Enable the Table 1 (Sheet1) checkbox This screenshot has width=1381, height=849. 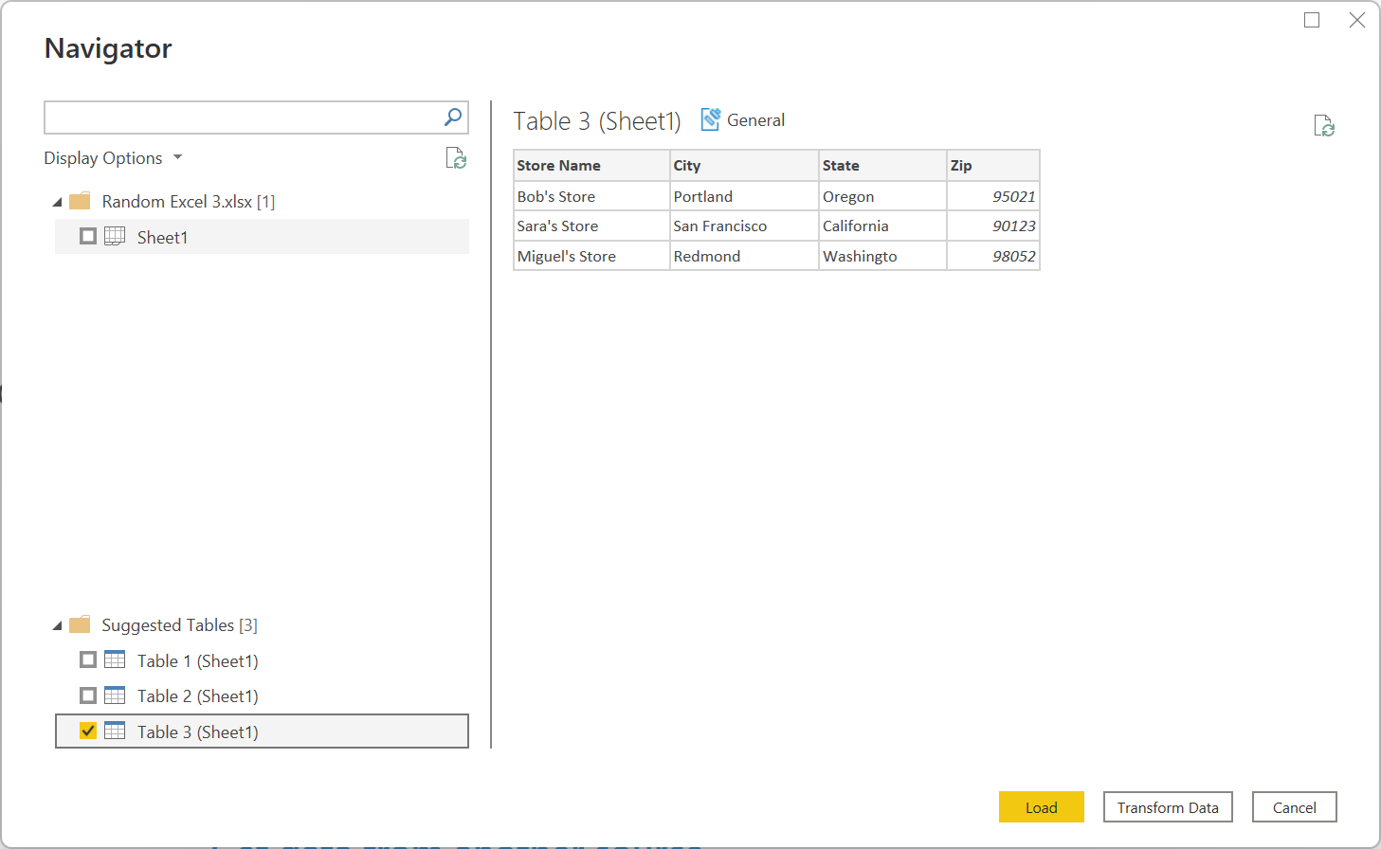point(87,659)
